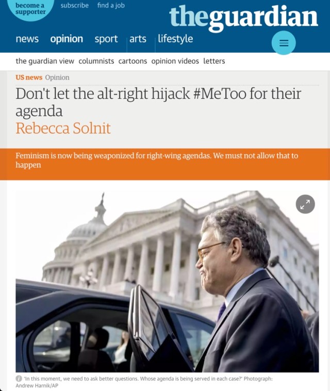Click the US news category label

coord(29,77)
